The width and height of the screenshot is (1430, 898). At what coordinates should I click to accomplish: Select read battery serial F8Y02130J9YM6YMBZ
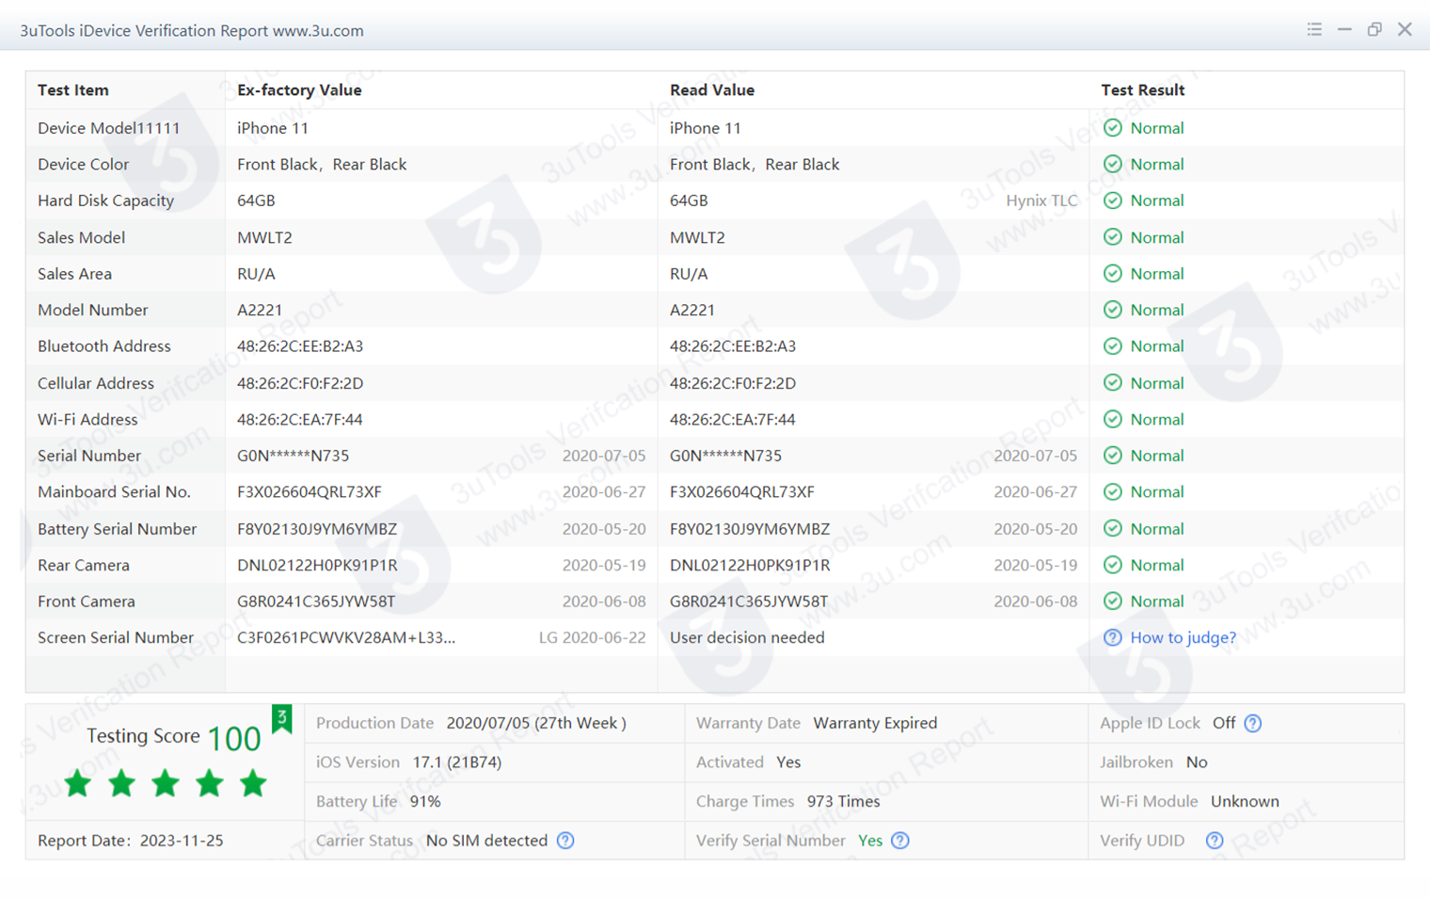tap(750, 529)
